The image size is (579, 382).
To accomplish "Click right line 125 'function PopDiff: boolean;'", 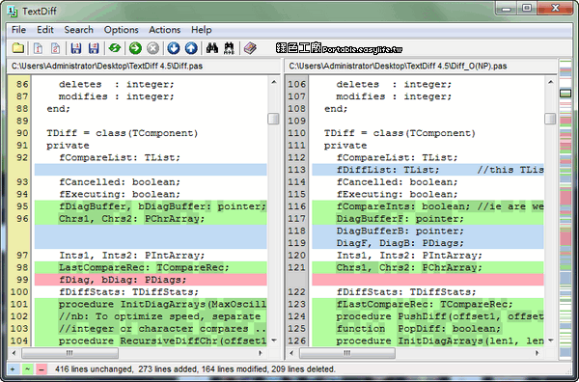I will click(419, 329).
